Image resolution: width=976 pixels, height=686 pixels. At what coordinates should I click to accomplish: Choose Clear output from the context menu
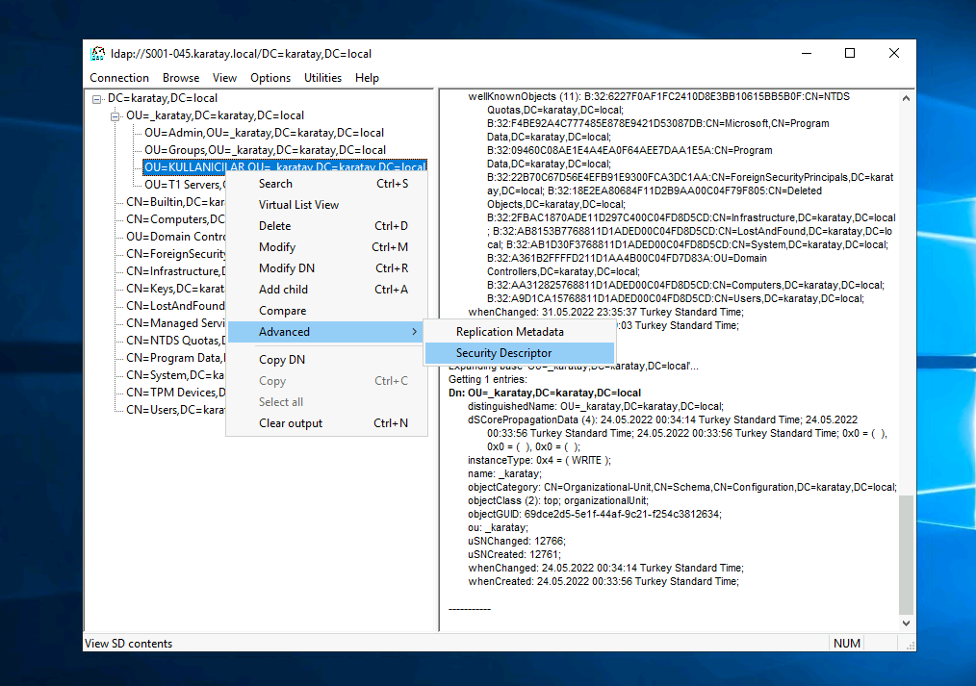tap(326, 423)
